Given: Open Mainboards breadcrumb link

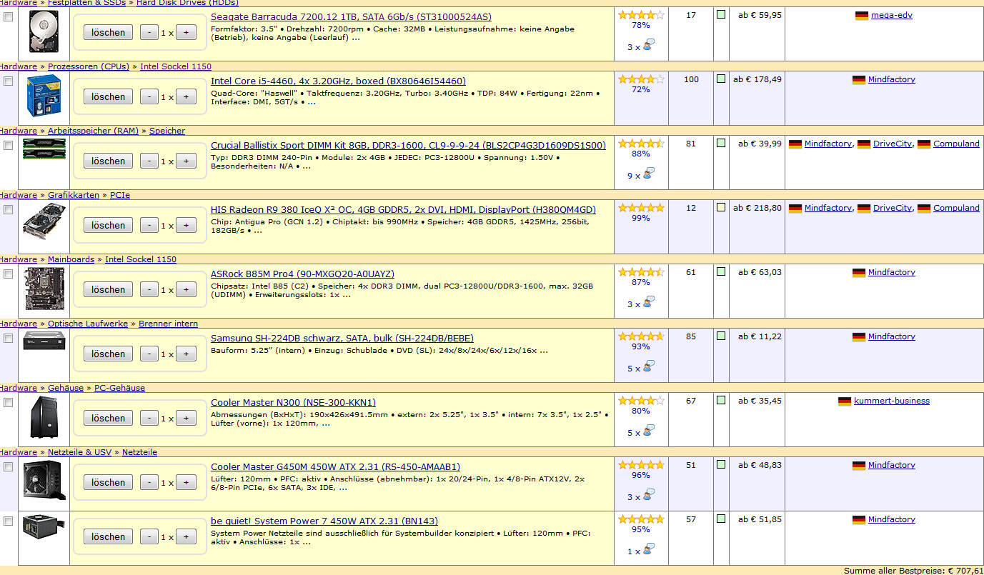Looking at the screenshot, I should pos(71,259).
